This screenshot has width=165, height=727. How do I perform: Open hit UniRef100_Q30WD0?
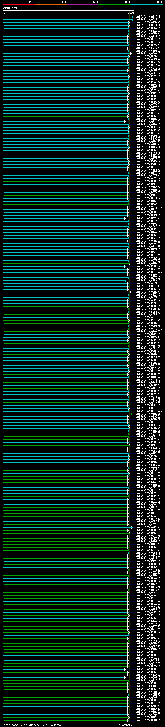coord(148,578)
